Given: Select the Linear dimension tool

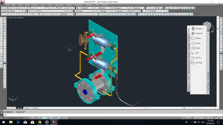Looking at the screenshot, I should [2, 14].
